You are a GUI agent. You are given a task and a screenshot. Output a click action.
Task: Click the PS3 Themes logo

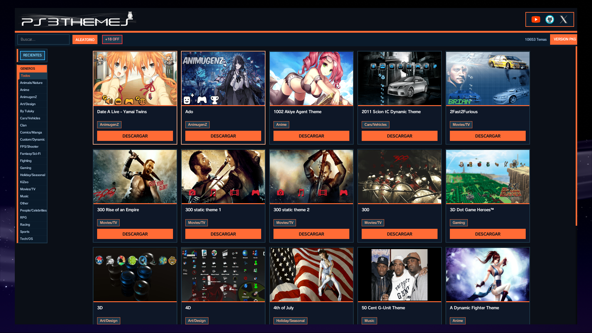tap(78, 19)
